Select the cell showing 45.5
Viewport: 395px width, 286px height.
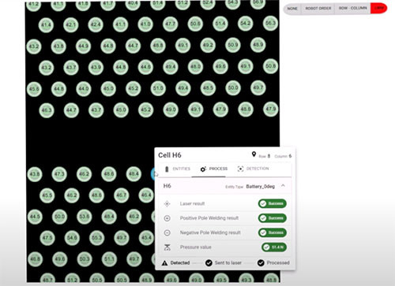coord(47,195)
